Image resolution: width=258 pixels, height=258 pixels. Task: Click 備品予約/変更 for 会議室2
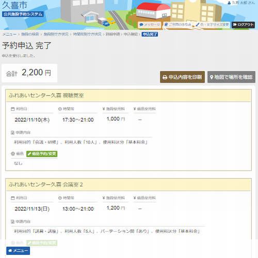pyautogui.click(x=42, y=243)
